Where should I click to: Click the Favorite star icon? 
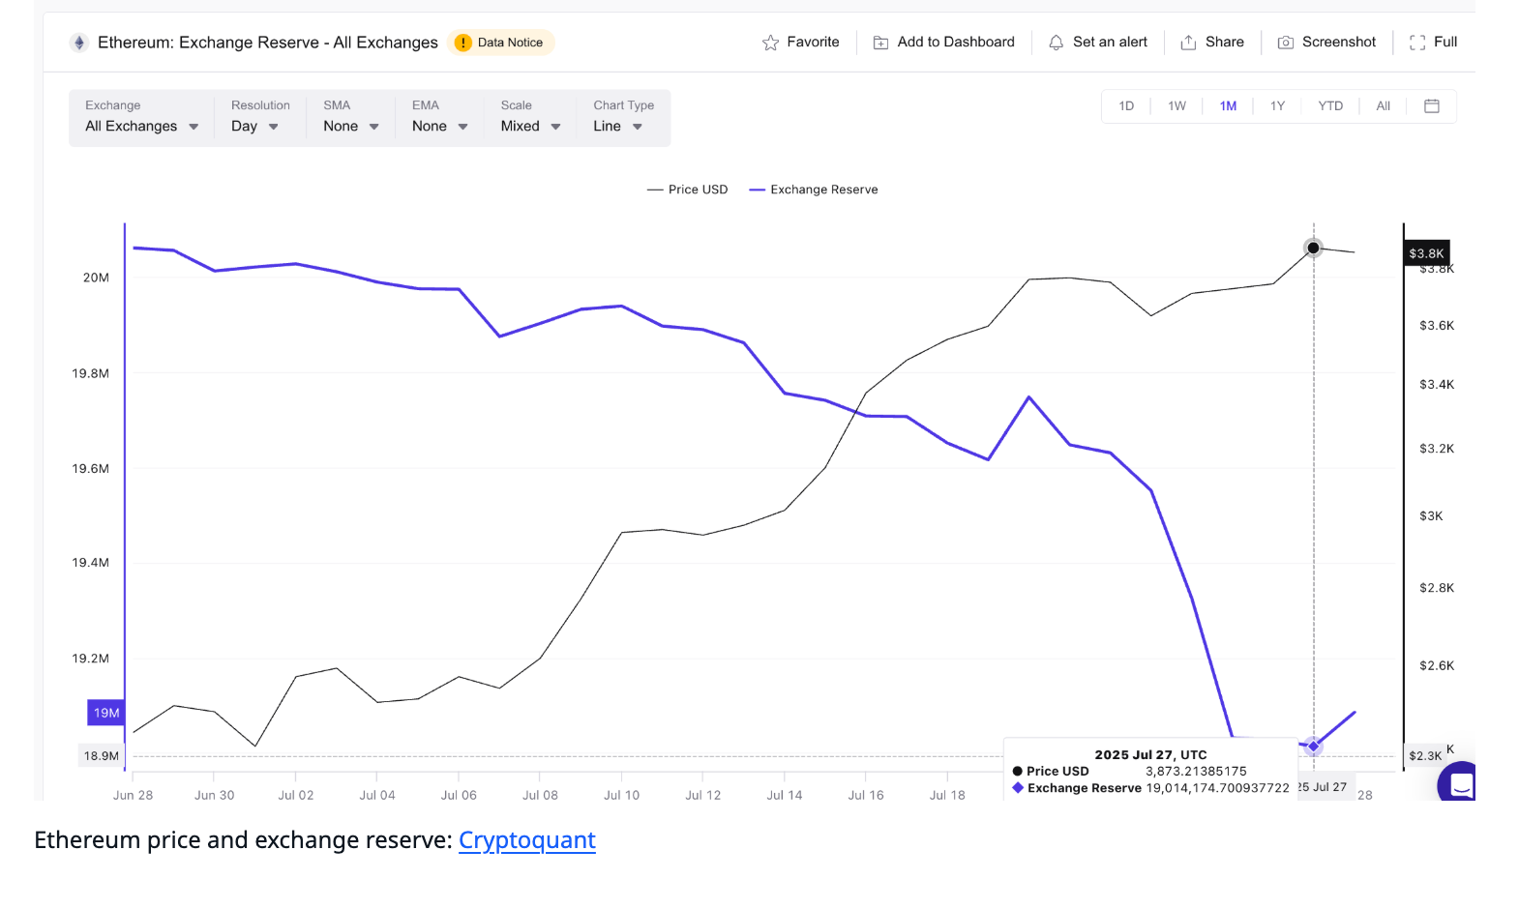pos(770,43)
